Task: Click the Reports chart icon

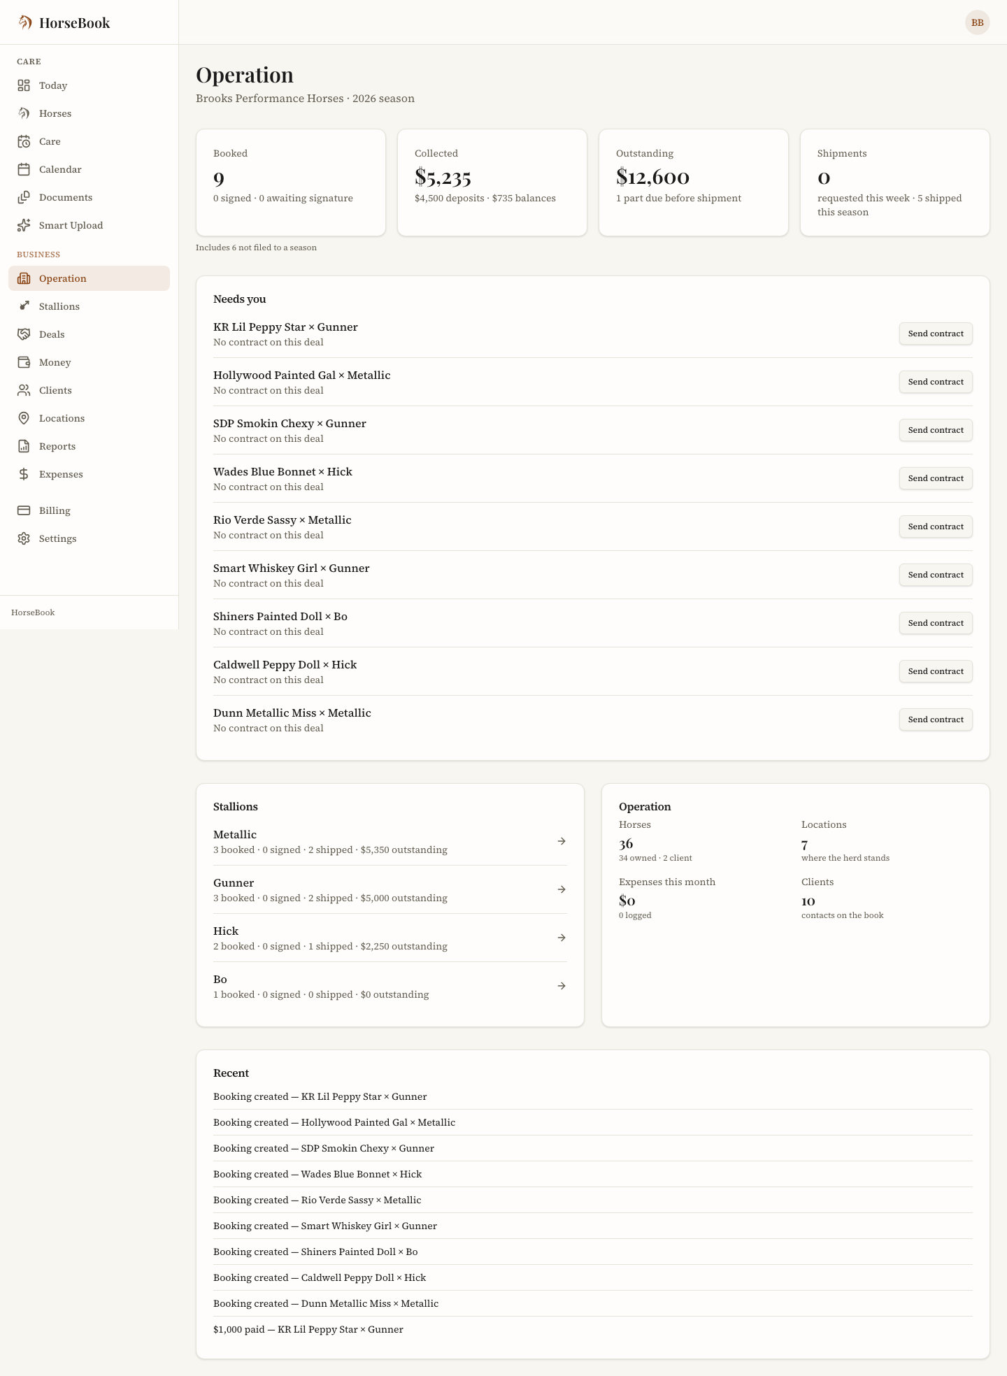Action: pyautogui.click(x=24, y=446)
